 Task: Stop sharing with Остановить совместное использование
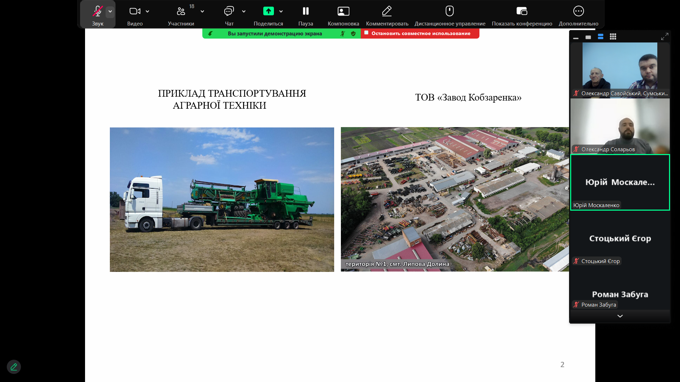coord(420,33)
